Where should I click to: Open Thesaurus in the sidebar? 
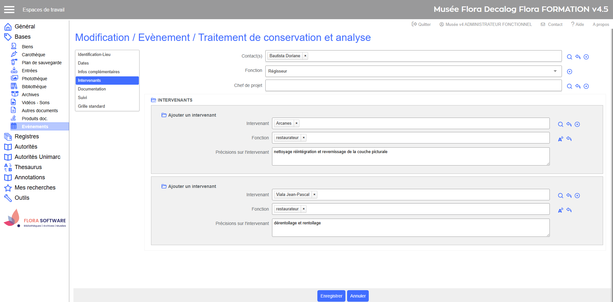tap(28, 167)
